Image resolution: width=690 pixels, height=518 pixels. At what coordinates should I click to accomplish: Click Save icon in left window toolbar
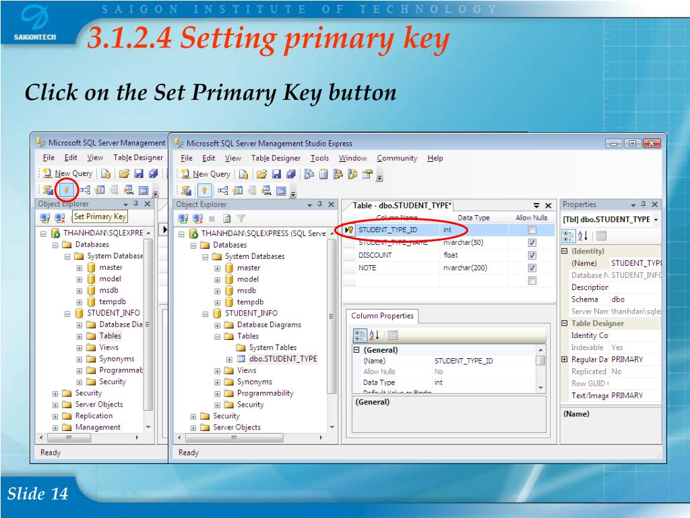[x=139, y=173]
